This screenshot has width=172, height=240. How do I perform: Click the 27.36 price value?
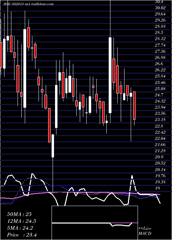160,51
